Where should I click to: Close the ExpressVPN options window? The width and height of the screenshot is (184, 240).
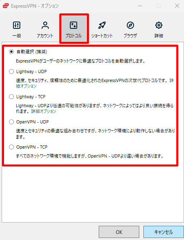tap(177, 6)
